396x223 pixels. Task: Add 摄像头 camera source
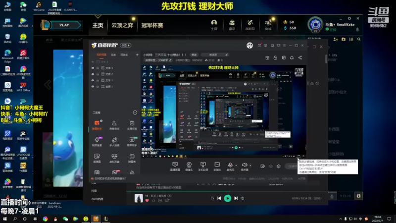(x=189, y=167)
